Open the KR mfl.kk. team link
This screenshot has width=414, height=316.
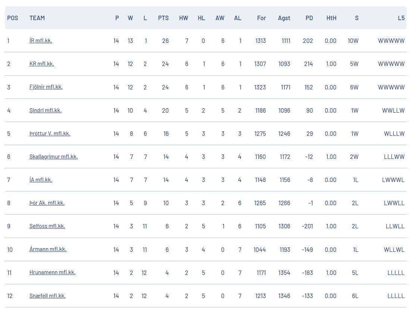[42, 64]
